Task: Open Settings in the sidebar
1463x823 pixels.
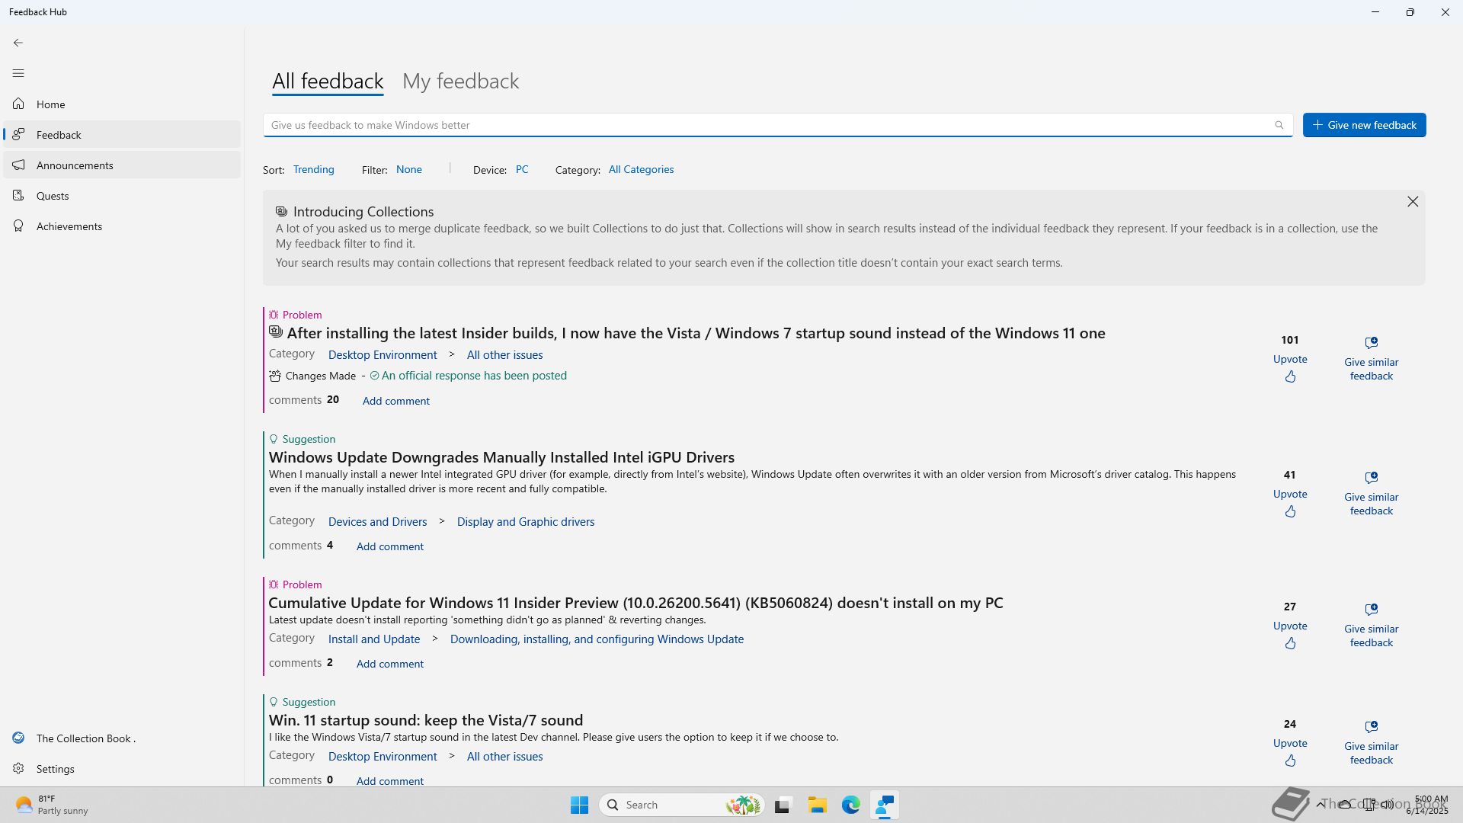Action: click(x=55, y=769)
